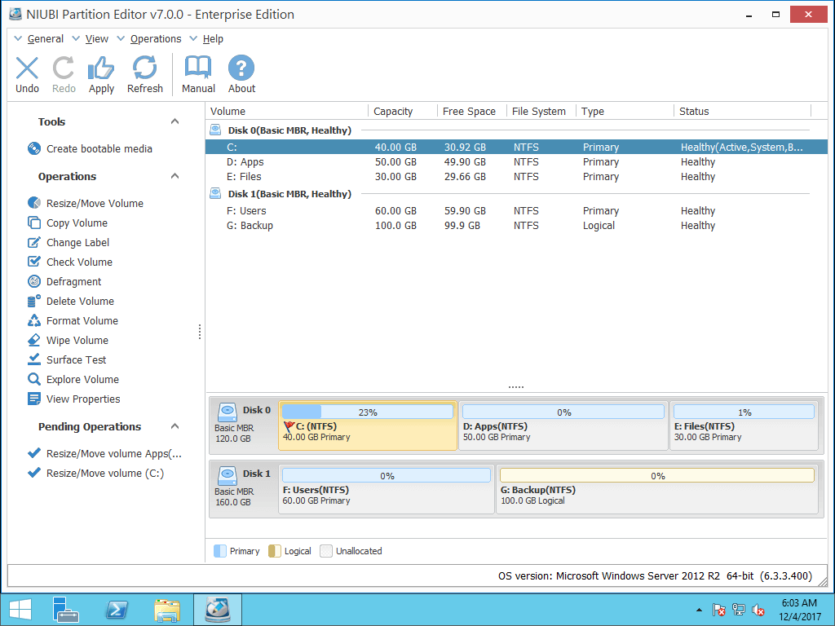Click the Redo toolbar icon
The image size is (835, 626).
click(x=64, y=68)
